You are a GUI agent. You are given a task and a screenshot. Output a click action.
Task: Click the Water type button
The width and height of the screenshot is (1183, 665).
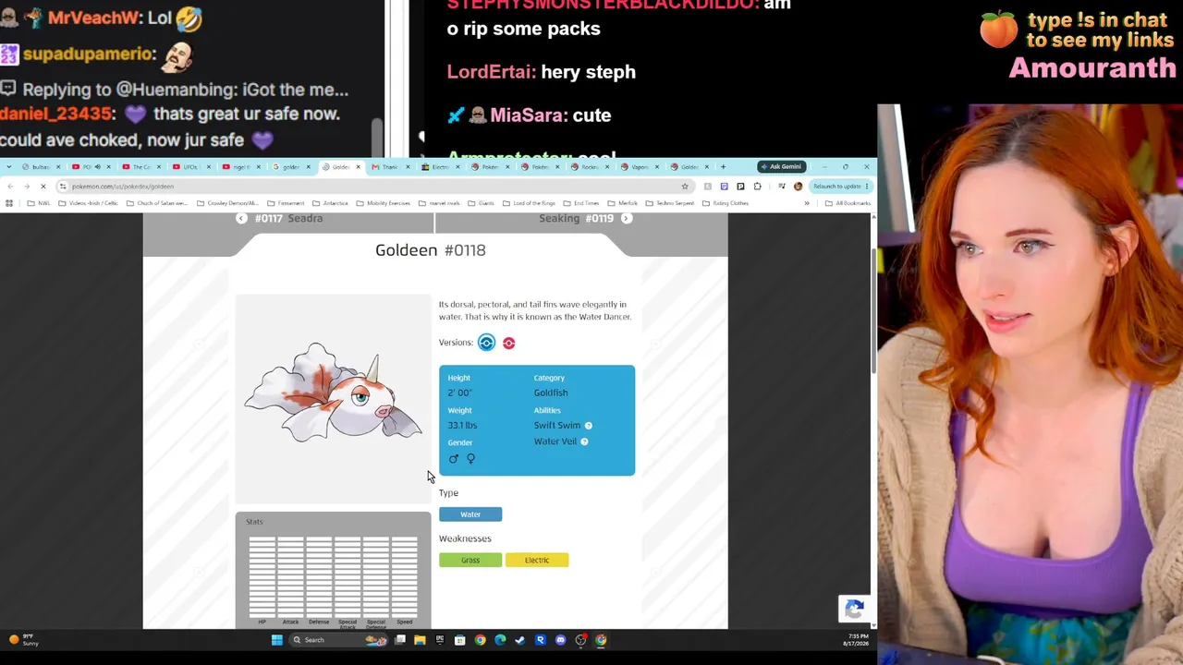tap(470, 514)
